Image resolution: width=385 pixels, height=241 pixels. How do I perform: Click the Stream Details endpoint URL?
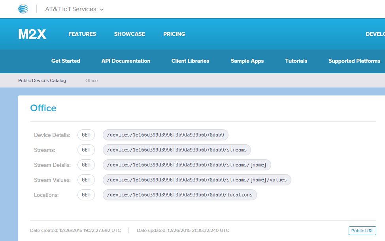pos(187,165)
